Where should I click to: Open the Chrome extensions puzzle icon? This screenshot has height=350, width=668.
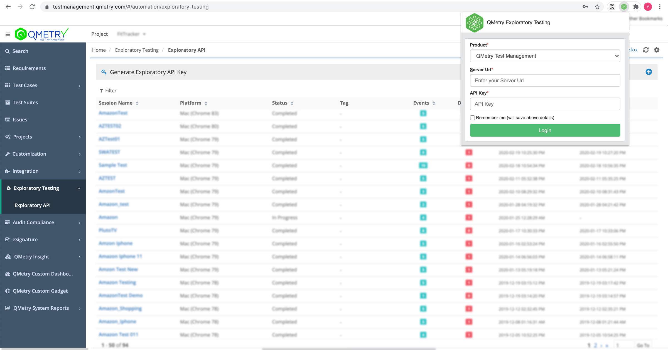tap(636, 7)
